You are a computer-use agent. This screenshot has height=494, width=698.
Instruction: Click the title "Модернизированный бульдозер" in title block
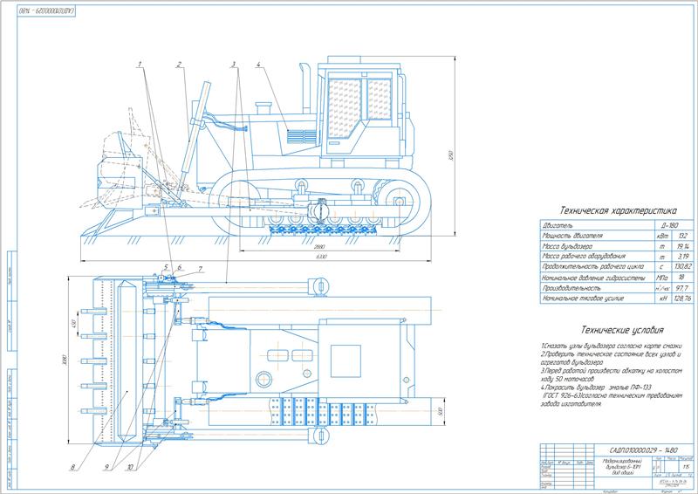[622, 463]
